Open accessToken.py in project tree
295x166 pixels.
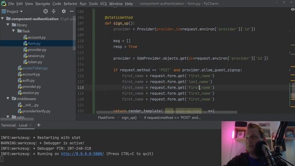(35, 68)
